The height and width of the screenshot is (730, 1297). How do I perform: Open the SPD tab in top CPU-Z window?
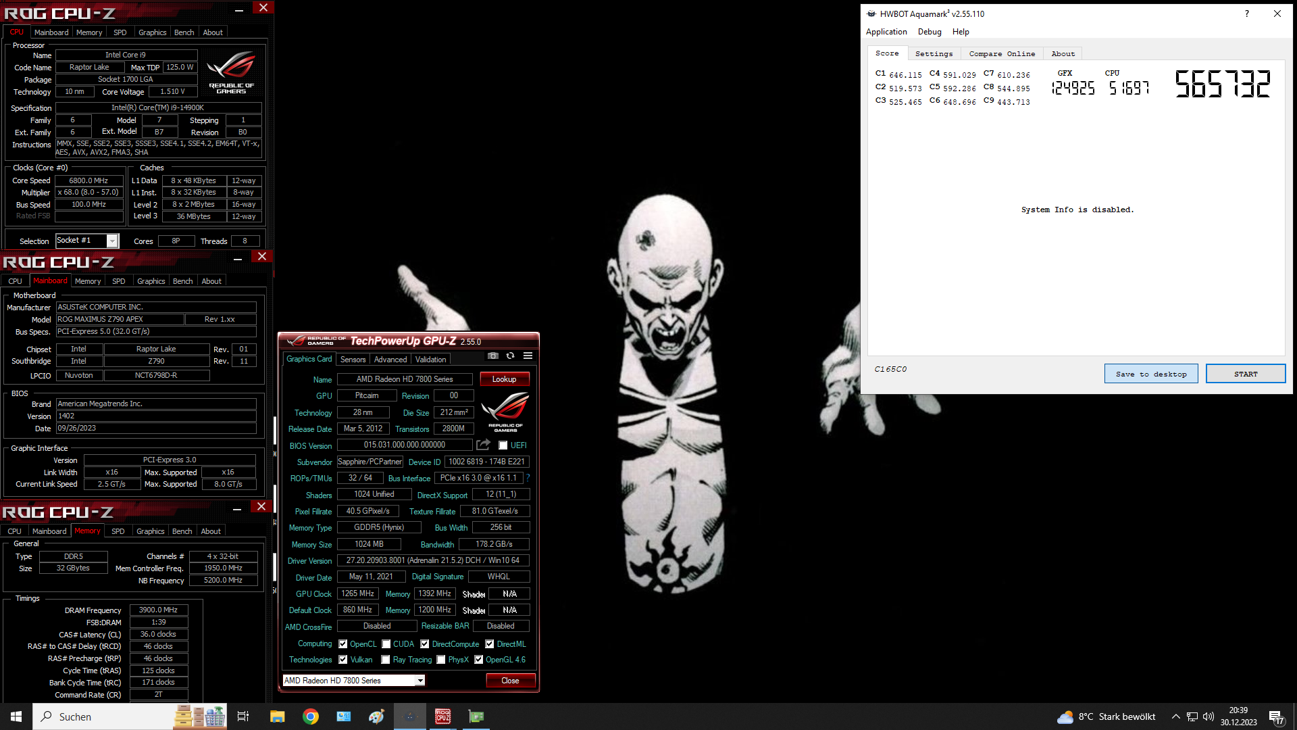[x=120, y=32]
